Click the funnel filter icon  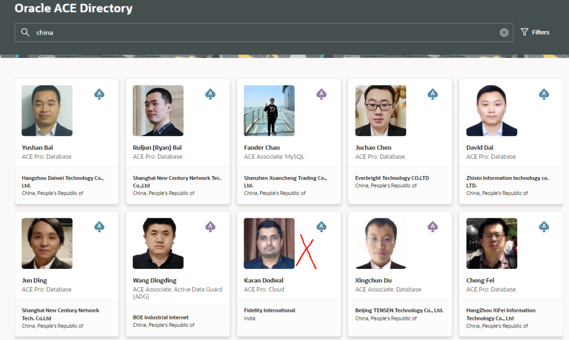click(524, 32)
